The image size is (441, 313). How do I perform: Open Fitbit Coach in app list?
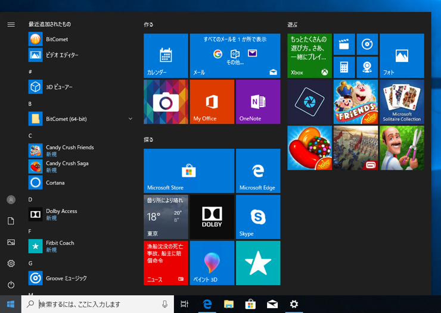coord(80,246)
